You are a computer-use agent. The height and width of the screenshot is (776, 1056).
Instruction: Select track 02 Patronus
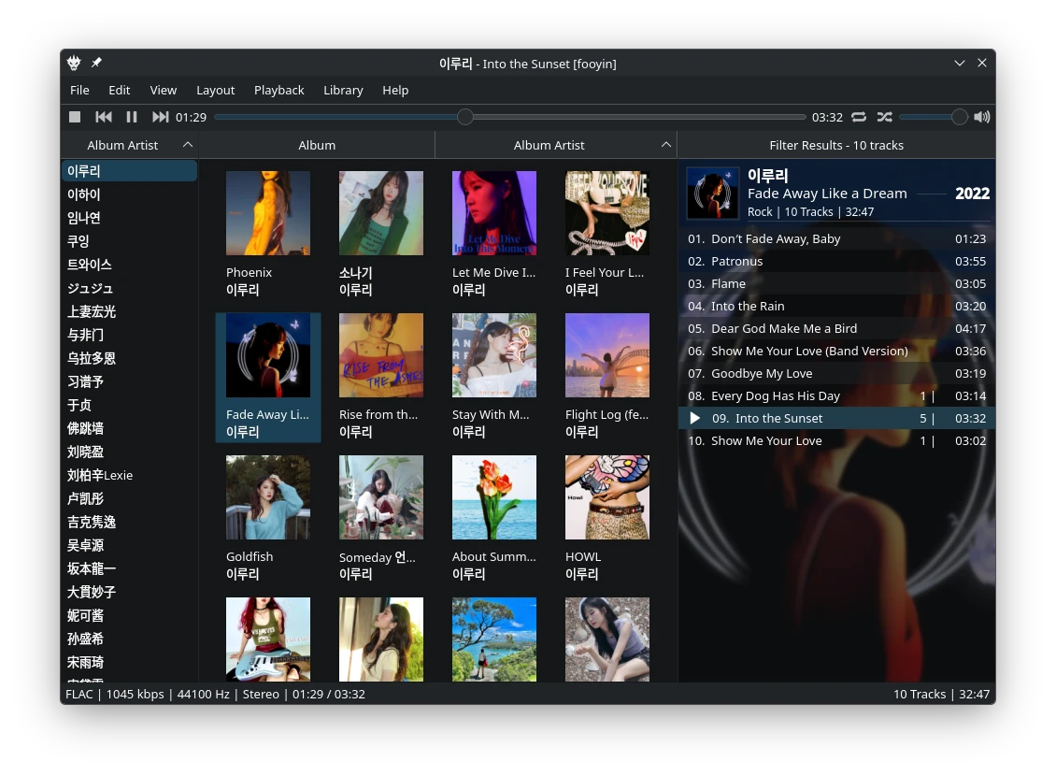tap(836, 262)
